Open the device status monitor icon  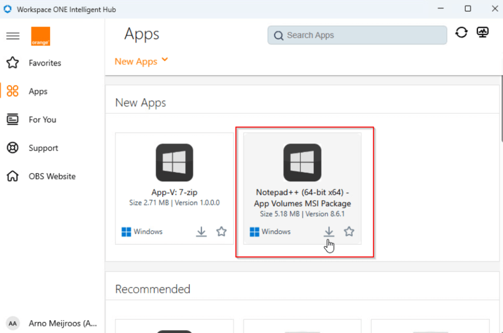[x=483, y=32]
